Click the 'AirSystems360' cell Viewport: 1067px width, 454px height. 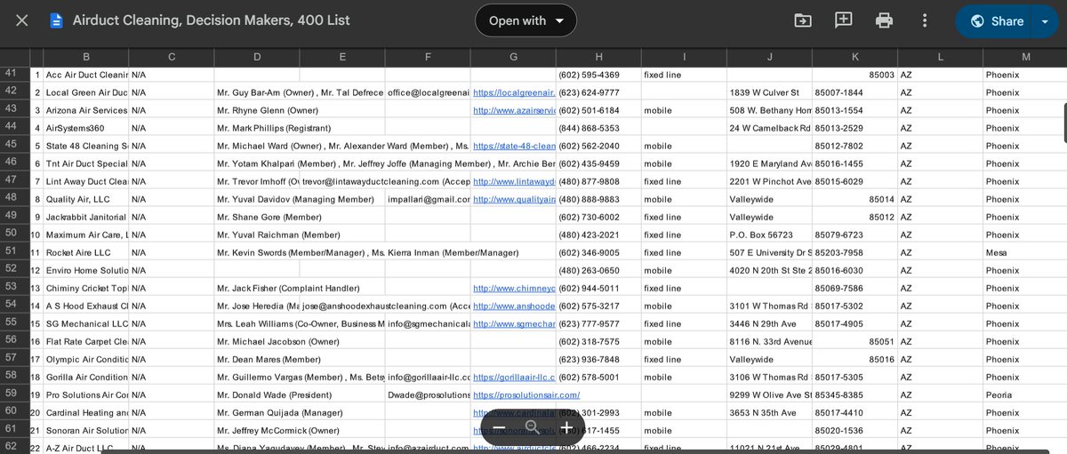coord(86,128)
